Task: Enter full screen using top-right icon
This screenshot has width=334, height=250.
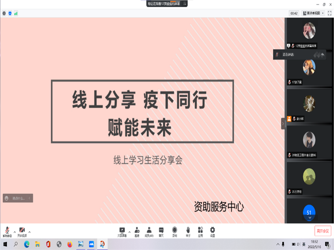Action: tap(329, 13)
